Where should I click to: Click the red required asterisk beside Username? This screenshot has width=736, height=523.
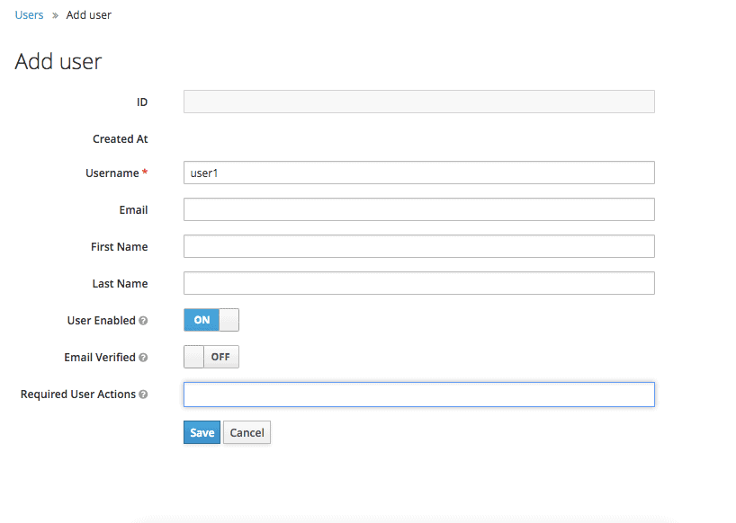point(145,173)
